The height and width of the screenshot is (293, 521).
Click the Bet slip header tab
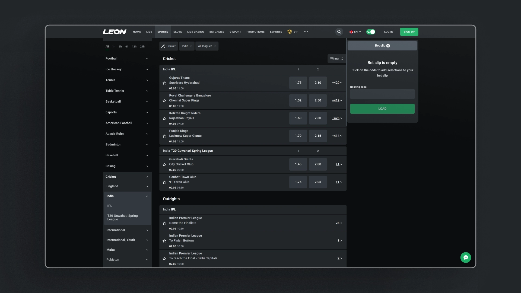[382, 46]
